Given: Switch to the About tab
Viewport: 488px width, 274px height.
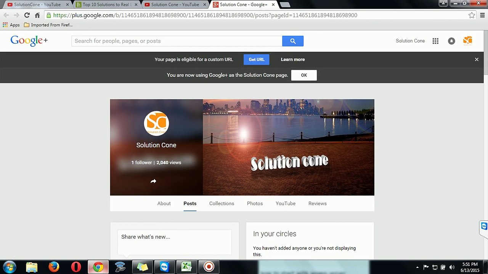Looking at the screenshot, I should (164, 204).
